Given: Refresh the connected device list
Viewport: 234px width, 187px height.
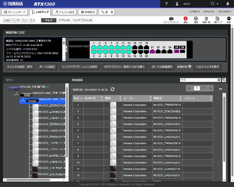Looking at the screenshot, I should 113,89.
